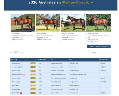Open the Sweynesse (AUS) card title

click(x=68, y=34)
